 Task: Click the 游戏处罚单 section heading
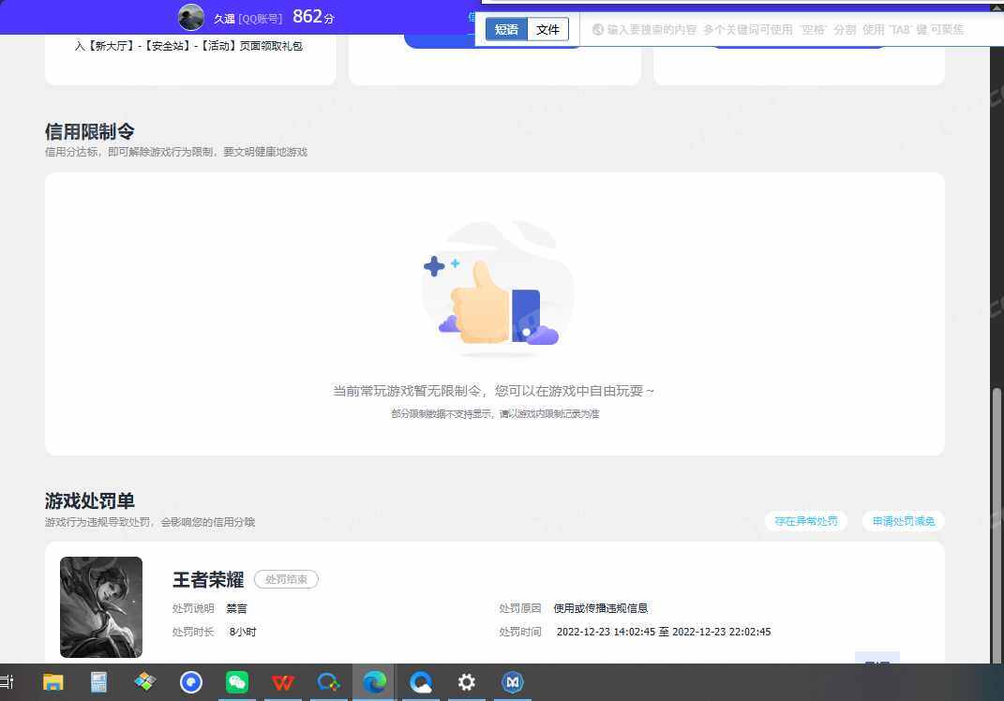tap(90, 500)
